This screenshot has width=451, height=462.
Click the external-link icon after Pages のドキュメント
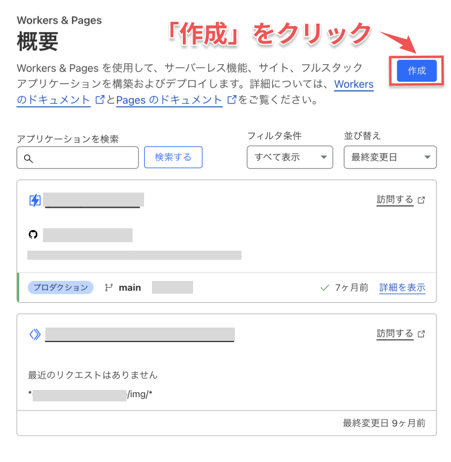232,99
